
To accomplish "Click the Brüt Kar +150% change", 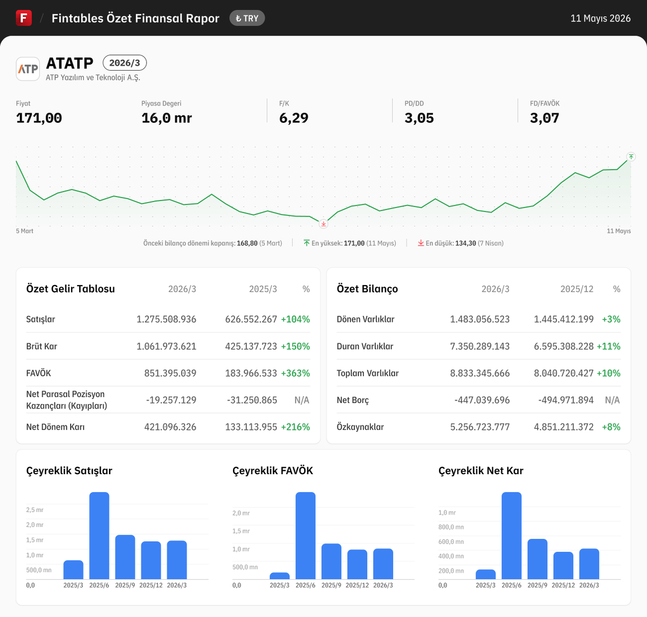I will click(295, 346).
